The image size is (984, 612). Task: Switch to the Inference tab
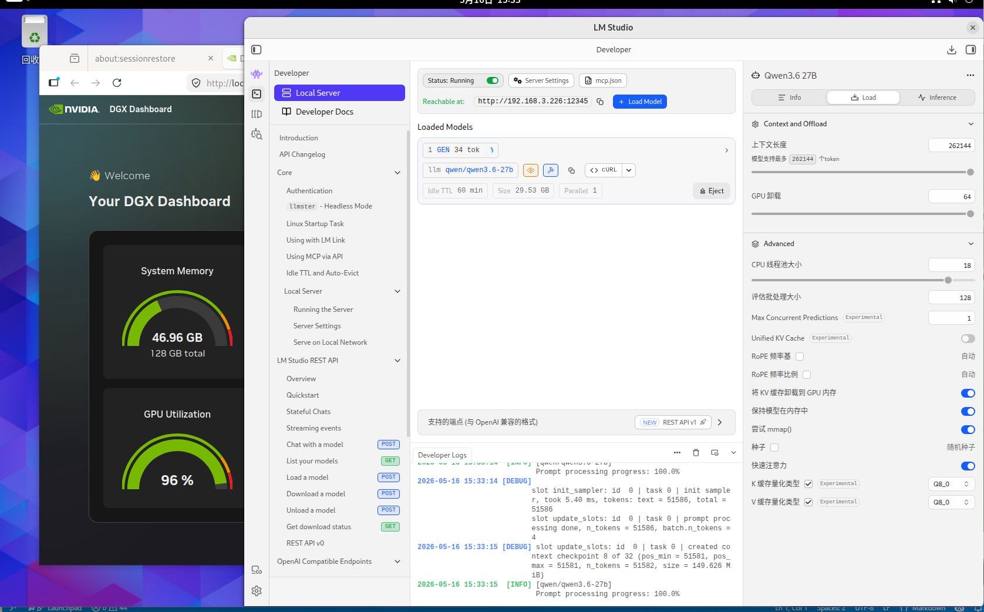click(x=937, y=97)
